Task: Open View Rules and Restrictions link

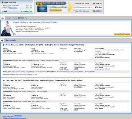Action: 13,116
